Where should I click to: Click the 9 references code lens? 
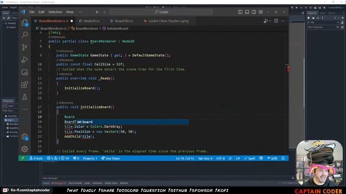click(x=57, y=37)
